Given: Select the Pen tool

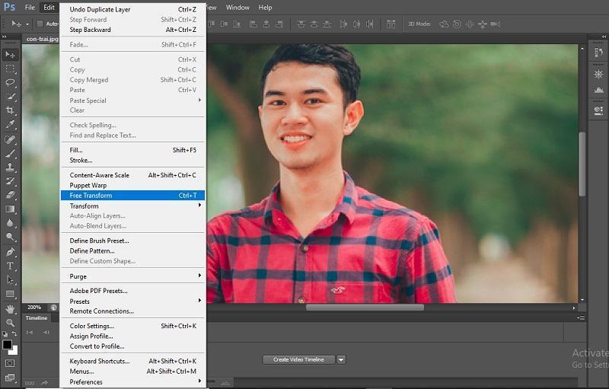Looking at the screenshot, I should click(10, 252).
